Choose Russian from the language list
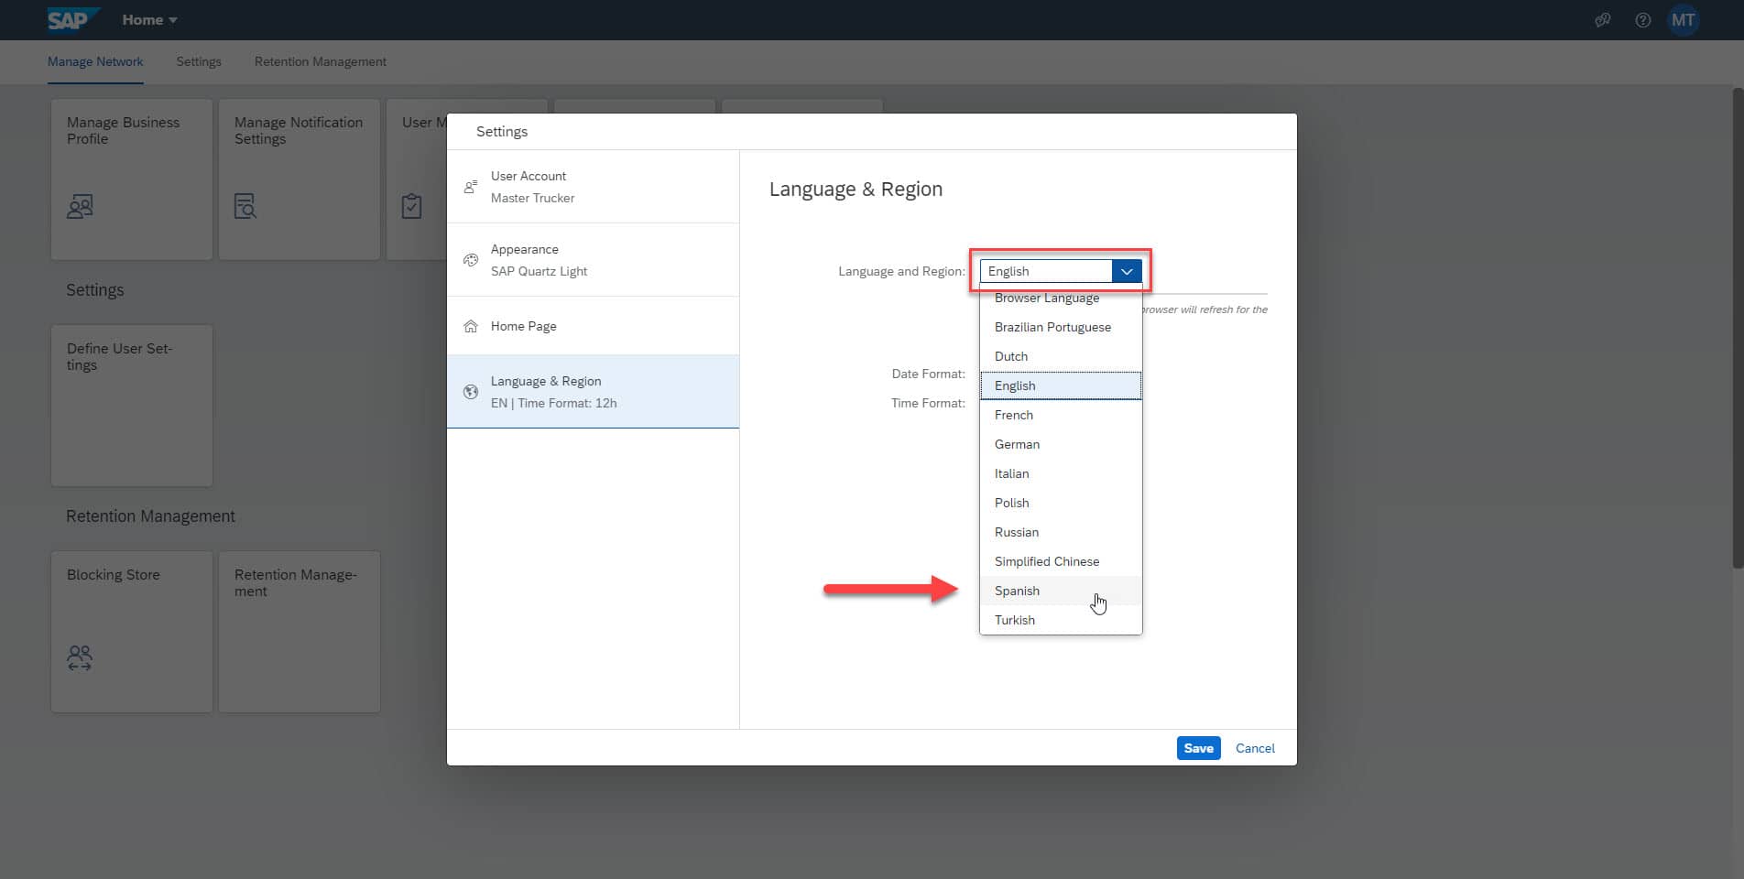The image size is (1744, 879). coord(1061,532)
